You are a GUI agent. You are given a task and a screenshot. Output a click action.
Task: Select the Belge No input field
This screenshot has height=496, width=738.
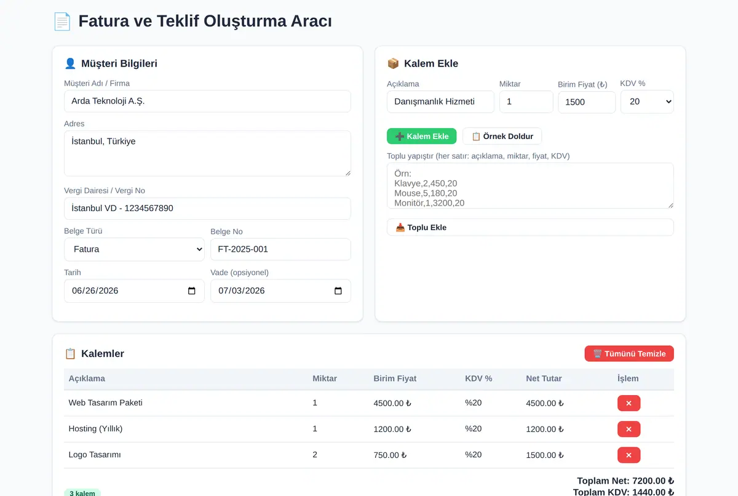click(280, 249)
